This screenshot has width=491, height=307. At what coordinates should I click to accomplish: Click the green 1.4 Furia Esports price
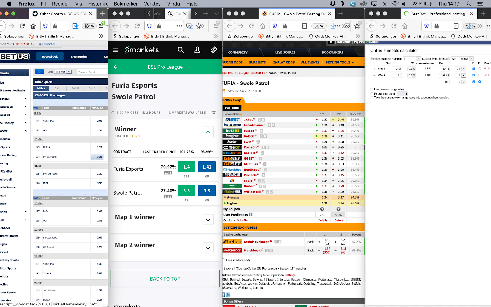click(x=186, y=167)
